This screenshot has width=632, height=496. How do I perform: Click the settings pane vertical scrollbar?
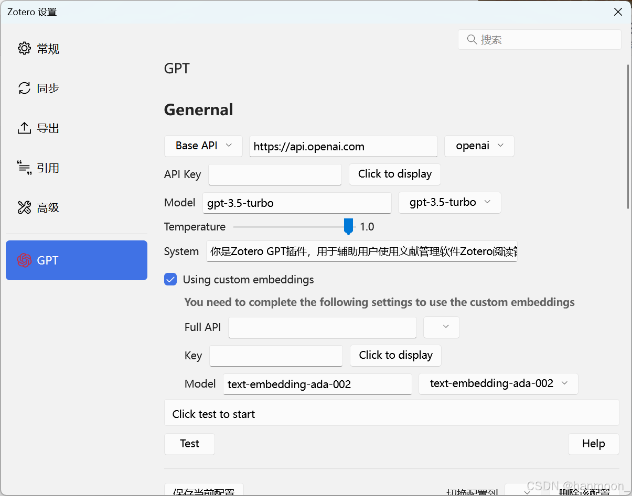pos(628,136)
